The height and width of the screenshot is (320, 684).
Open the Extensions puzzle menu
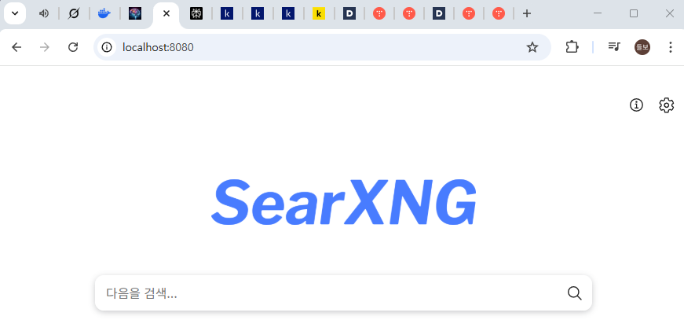coord(572,47)
